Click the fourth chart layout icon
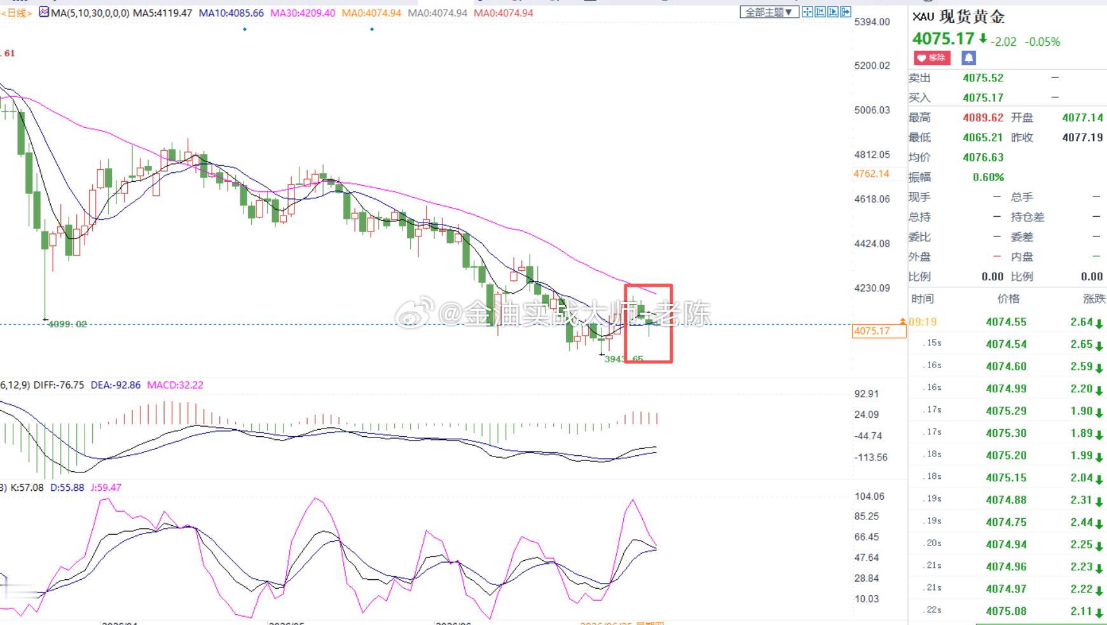The height and width of the screenshot is (625, 1107). coord(846,12)
